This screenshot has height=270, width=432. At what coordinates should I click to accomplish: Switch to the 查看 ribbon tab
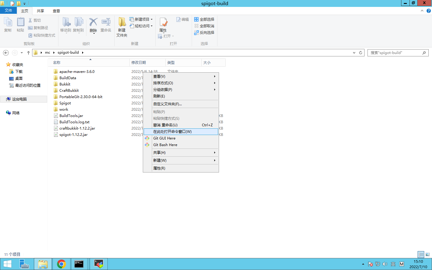[56, 11]
